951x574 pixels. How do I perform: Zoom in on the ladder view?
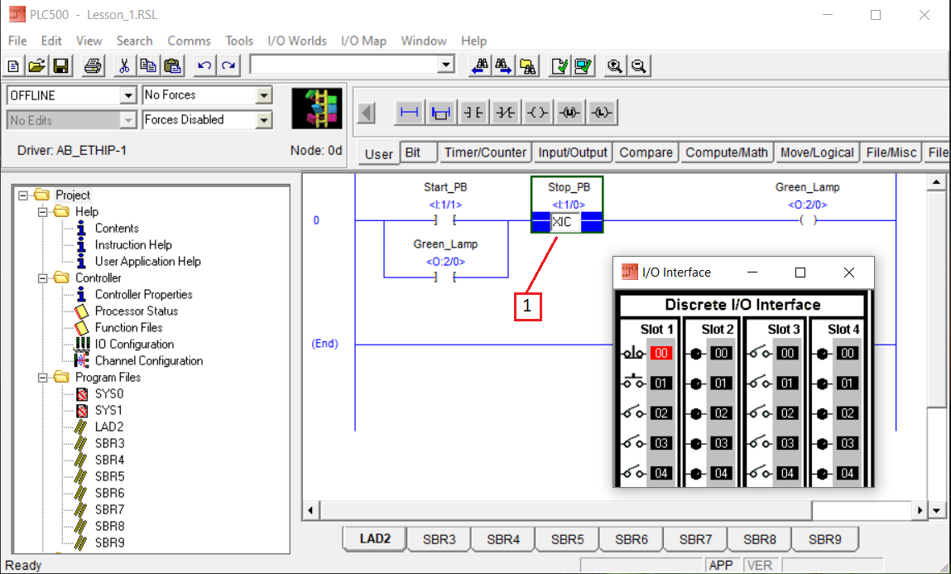[x=614, y=65]
